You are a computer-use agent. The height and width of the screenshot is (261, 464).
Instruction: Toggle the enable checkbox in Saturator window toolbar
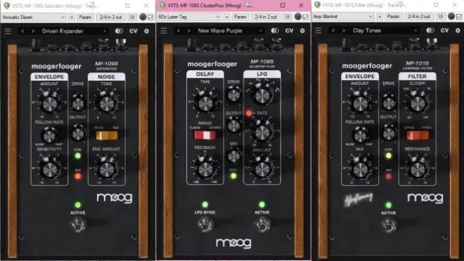150,17
